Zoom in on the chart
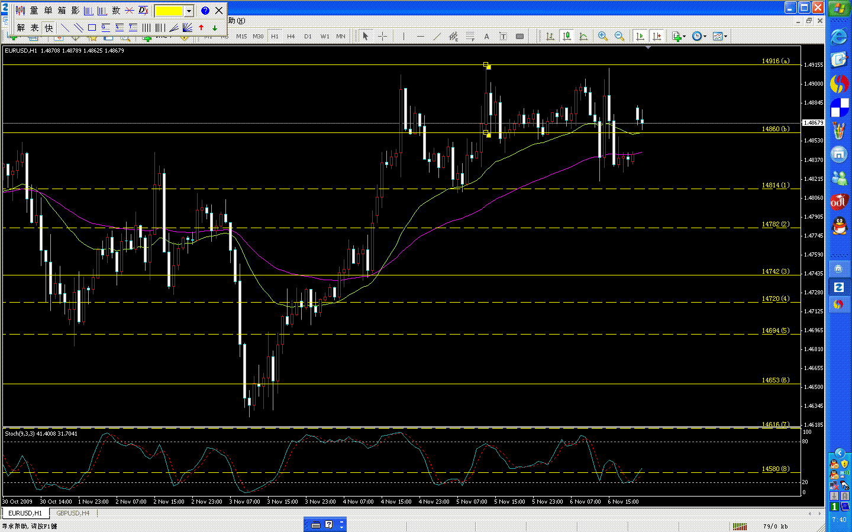Screen dimensions: 852x532 pyautogui.click(x=603, y=37)
